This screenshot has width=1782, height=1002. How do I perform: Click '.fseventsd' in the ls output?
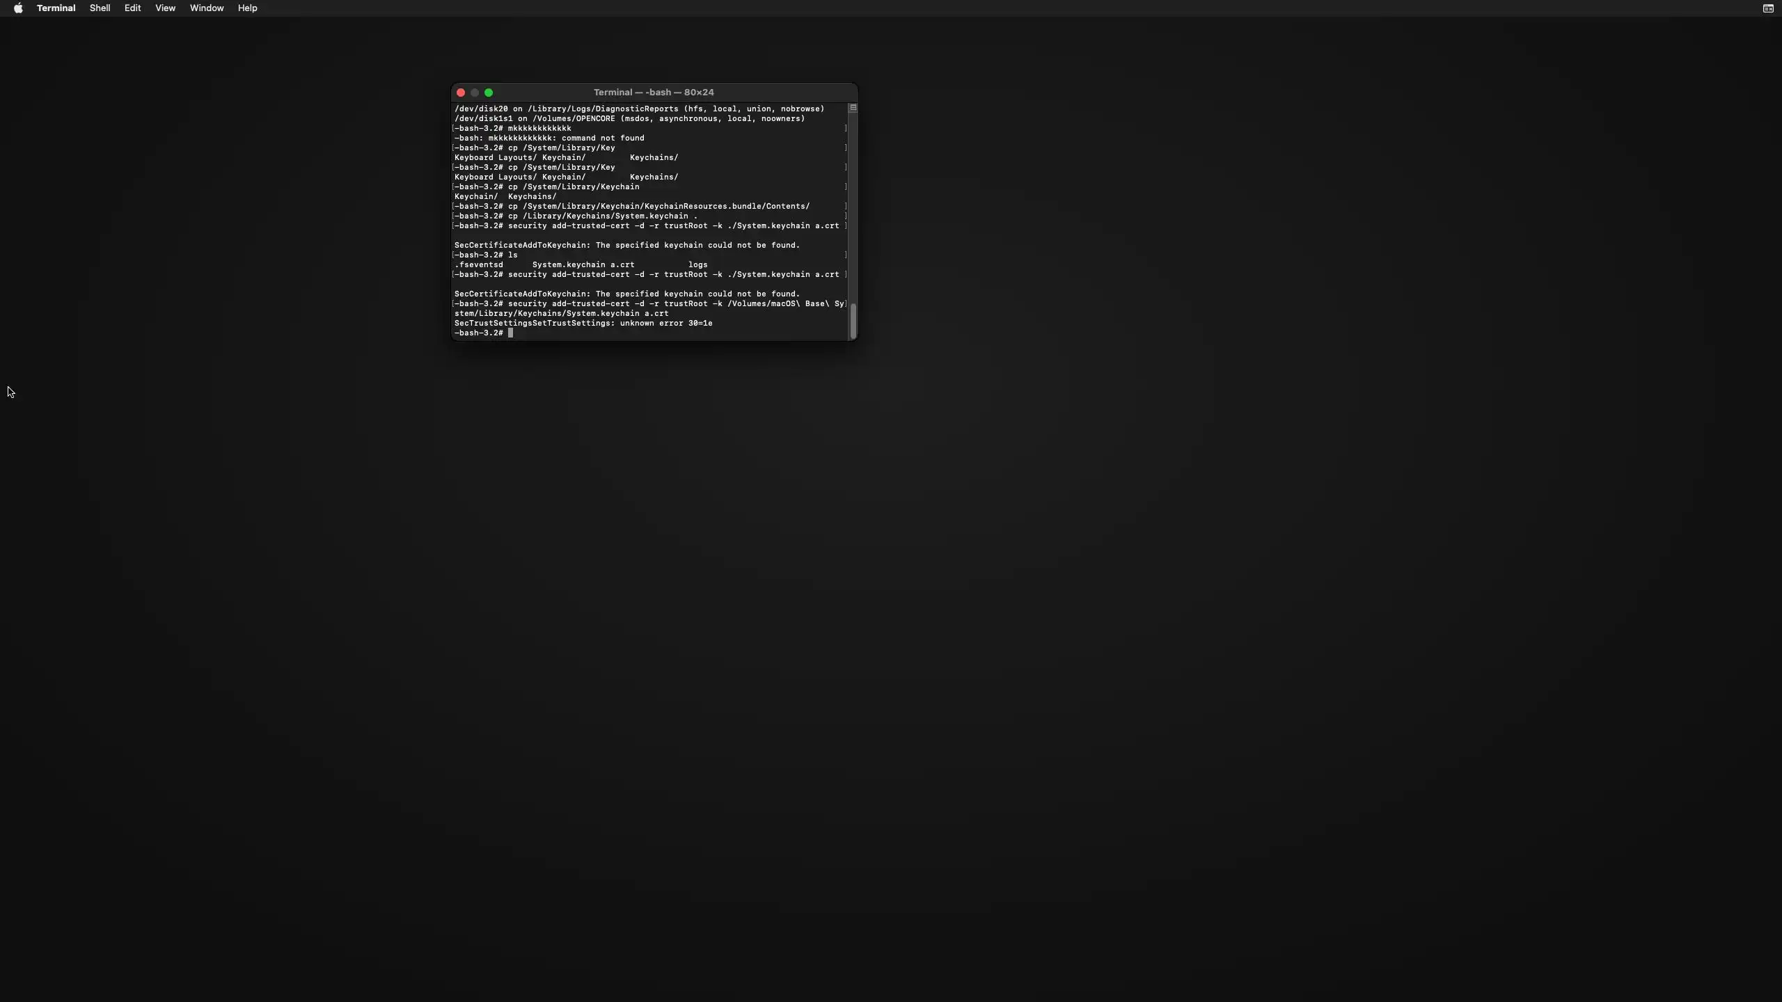478,265
